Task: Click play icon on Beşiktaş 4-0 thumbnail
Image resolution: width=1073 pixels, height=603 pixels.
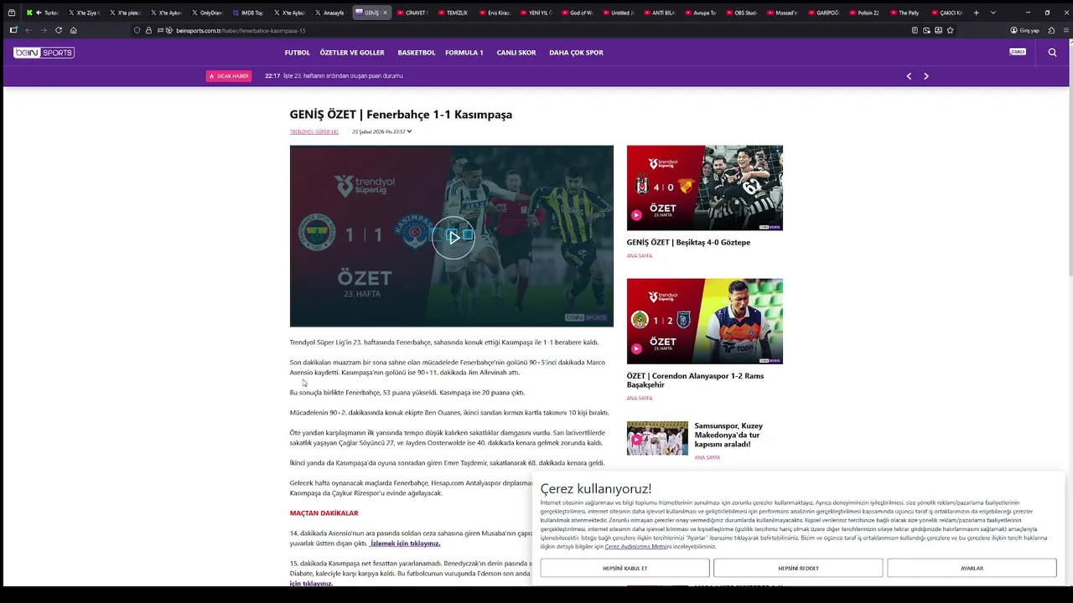Action: (x=636, y=215)
